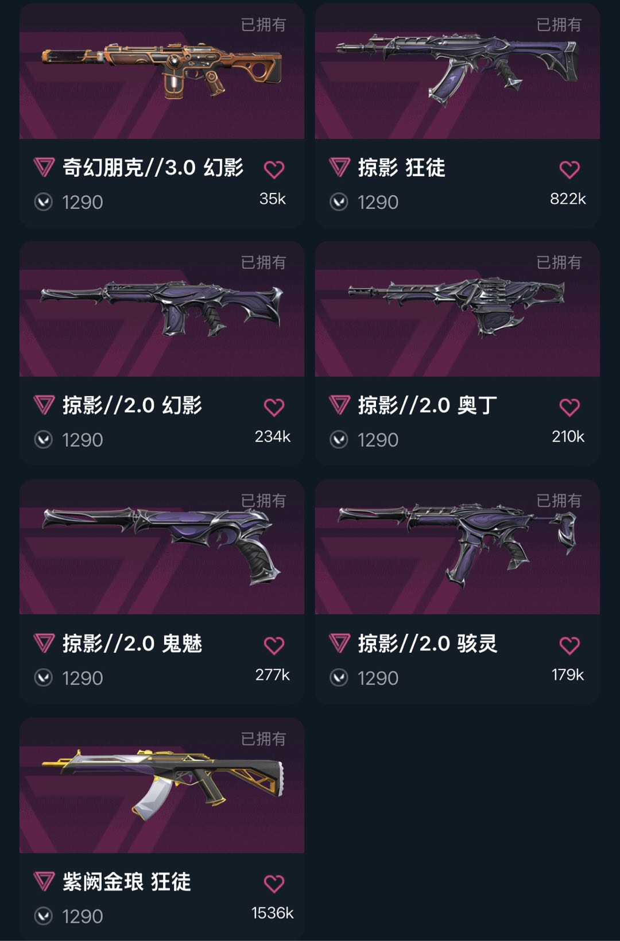Click tier triangle icon beside 掠影 狂徒
This screenshot has height=941, width=620.
pos(339,168)
